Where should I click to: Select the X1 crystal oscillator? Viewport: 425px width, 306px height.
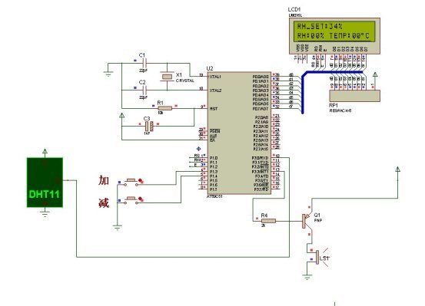coord(167,77)
